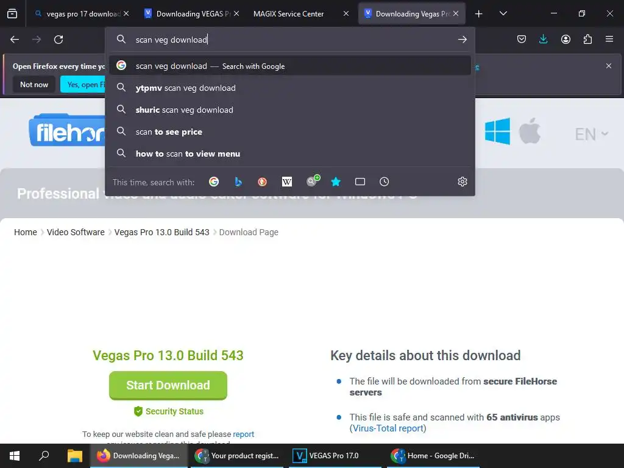Switch to Your product registration taskbar window

237,456
